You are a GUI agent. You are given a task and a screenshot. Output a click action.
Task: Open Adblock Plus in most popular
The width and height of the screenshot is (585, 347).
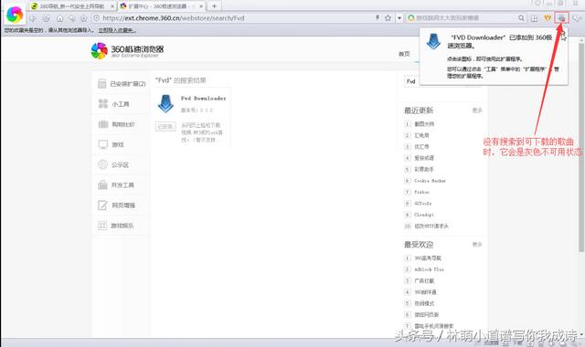tap(429, 269)
